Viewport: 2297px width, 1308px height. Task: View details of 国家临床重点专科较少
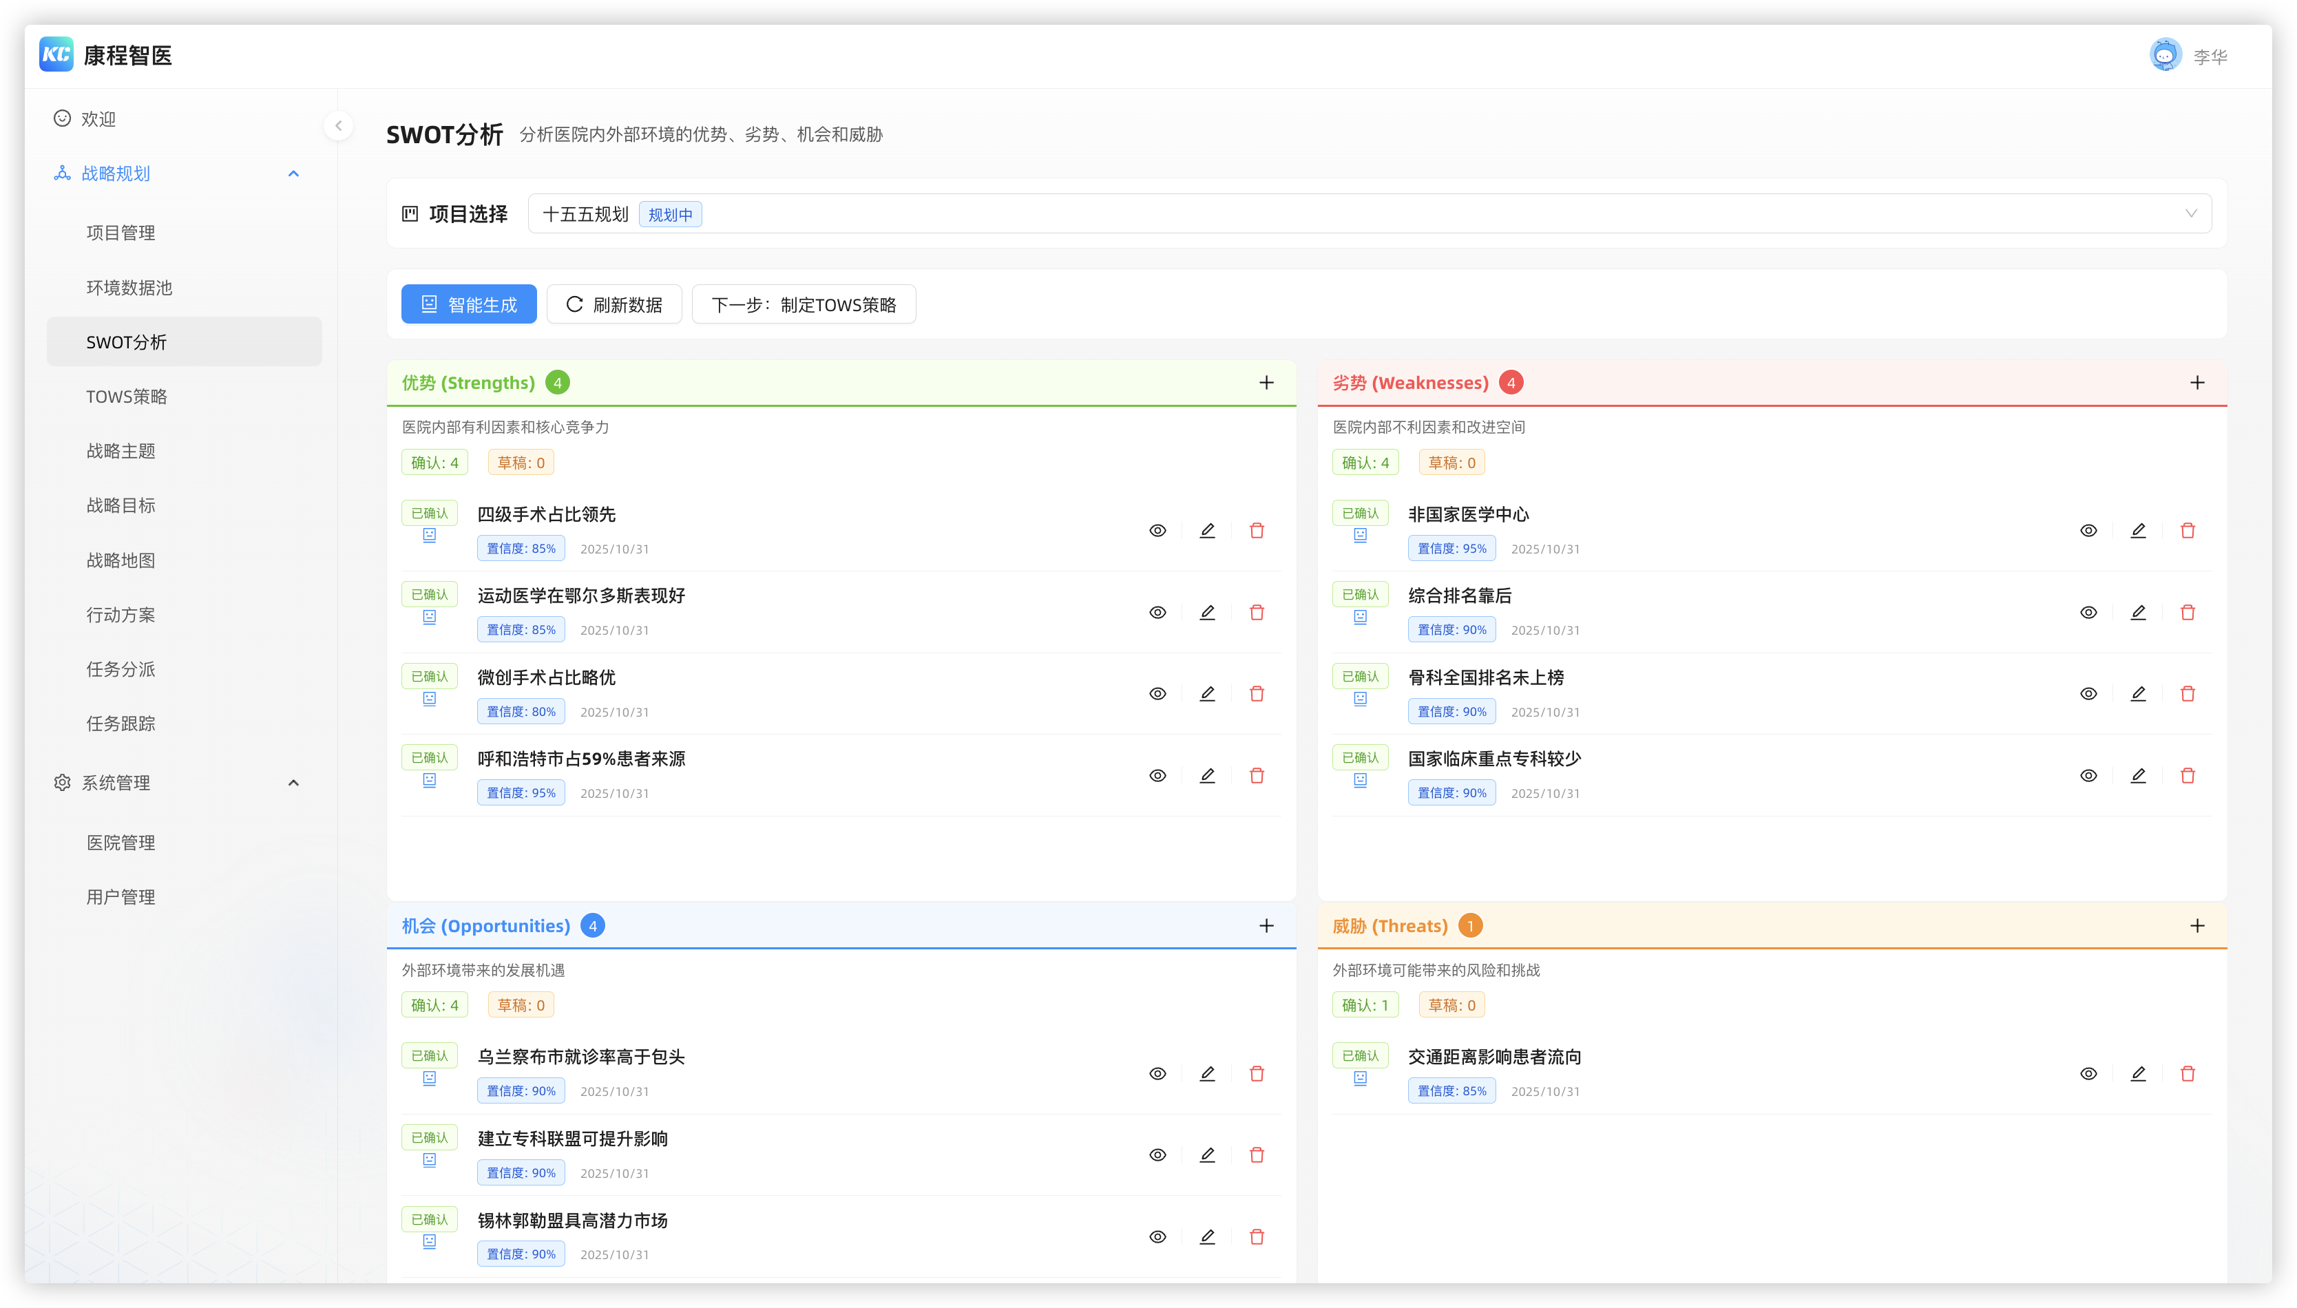coord(2088,775)
